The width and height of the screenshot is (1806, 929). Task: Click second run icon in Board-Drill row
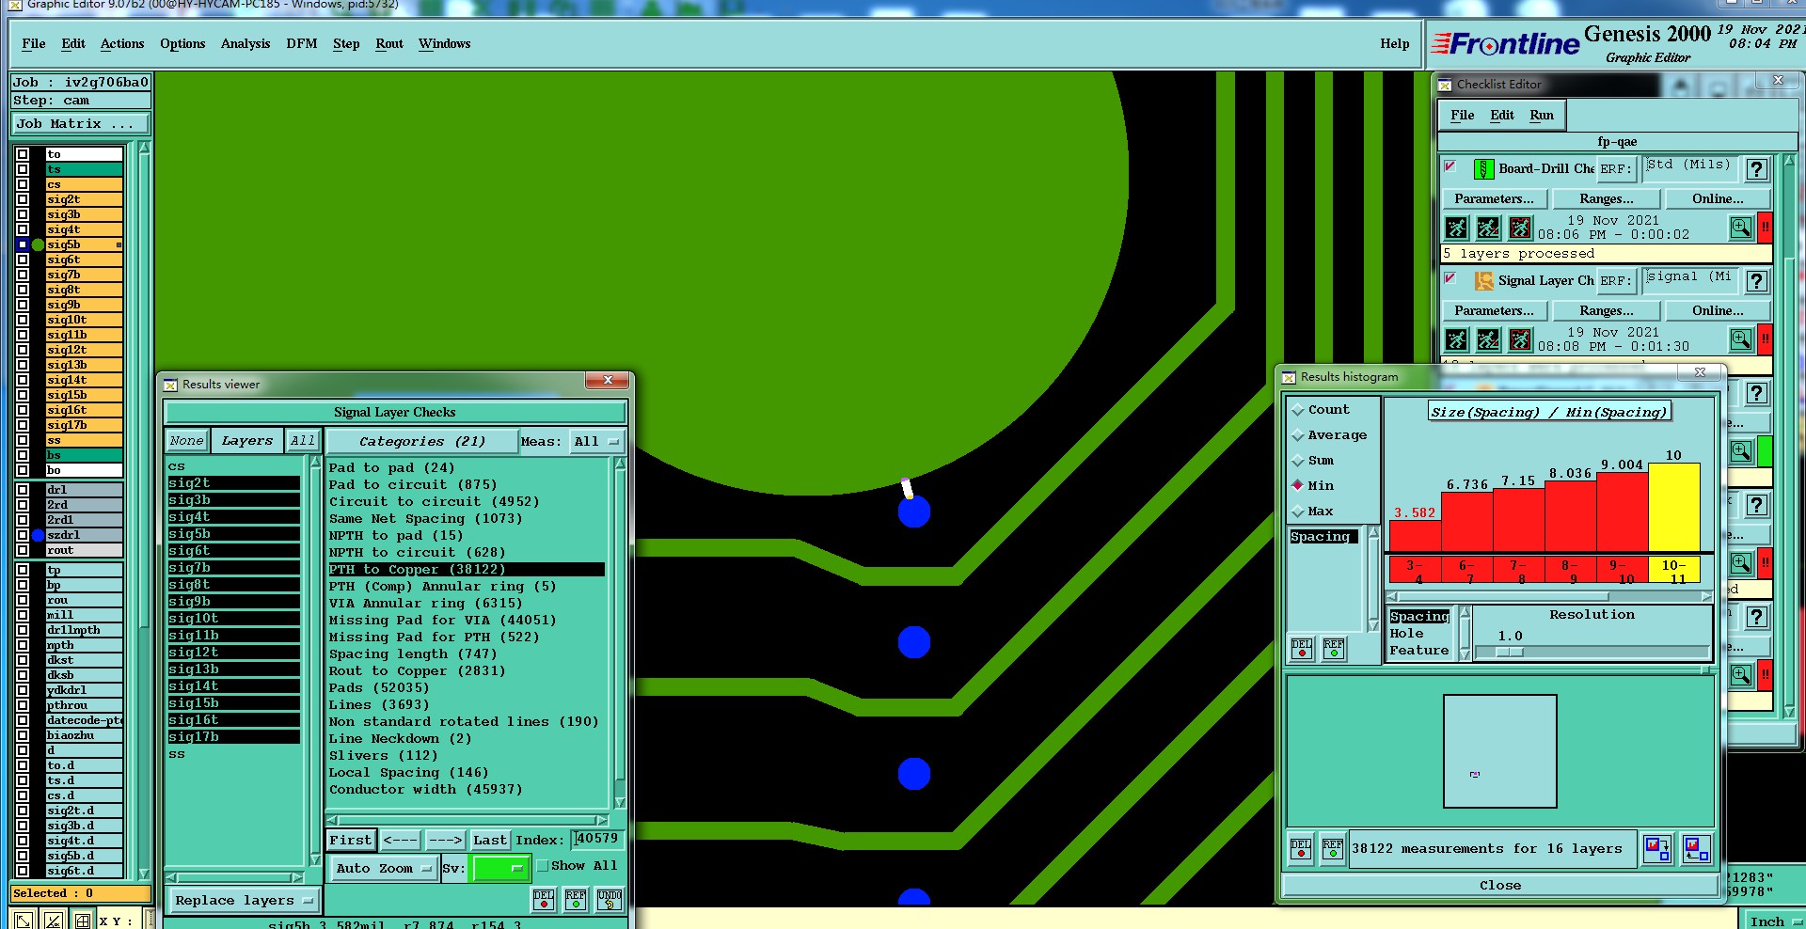pos(1488,228)
